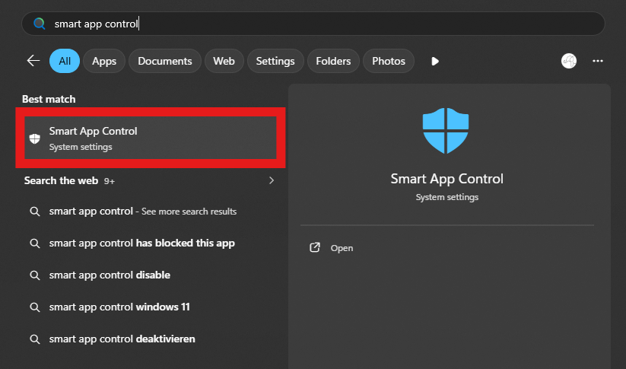Open the Smart App Control best match result
This screenshot has width=626, height=369.
click(151, 138)
